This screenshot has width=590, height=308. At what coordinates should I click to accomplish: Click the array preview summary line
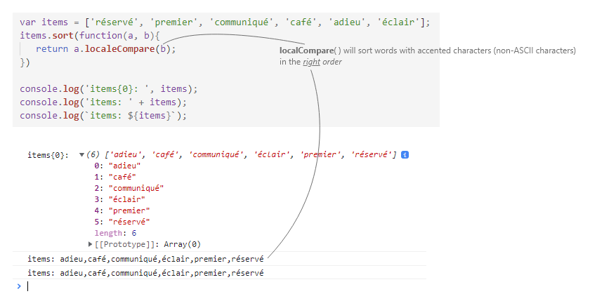click(x=241, y=154)
